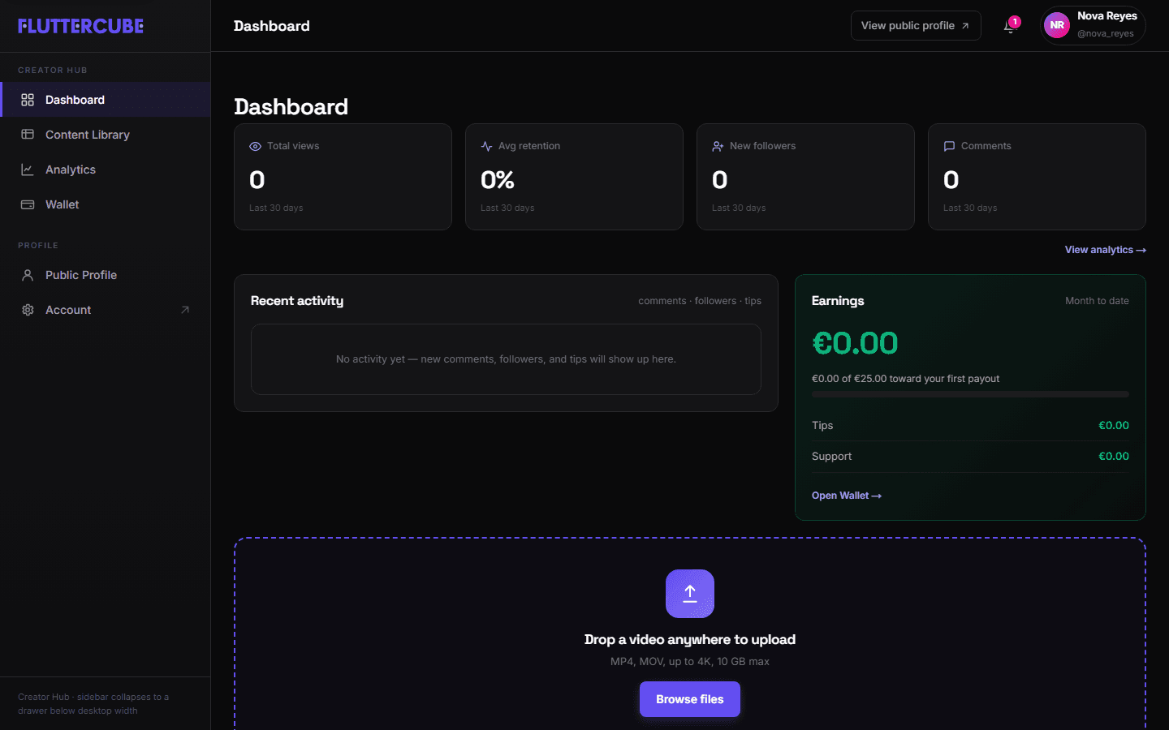Click the Dashboard grid icon in sidebar
1169x730 pixels.
coord(28,100)
